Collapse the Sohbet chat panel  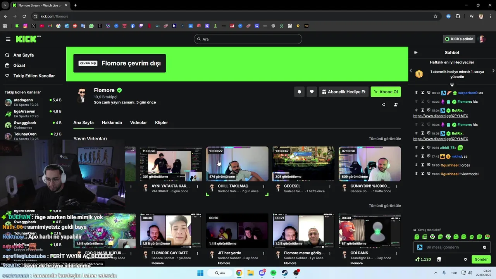[x=416, y=53]
